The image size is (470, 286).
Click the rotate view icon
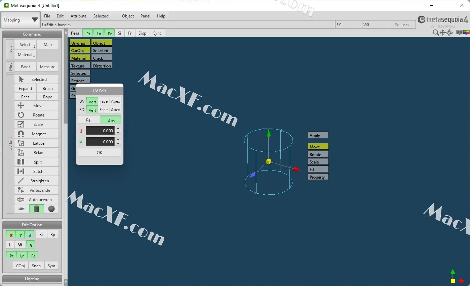click(450, 33)
